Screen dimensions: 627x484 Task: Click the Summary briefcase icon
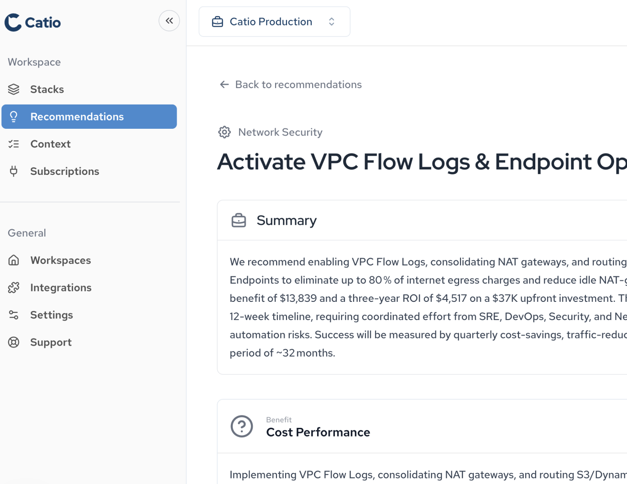239,220
